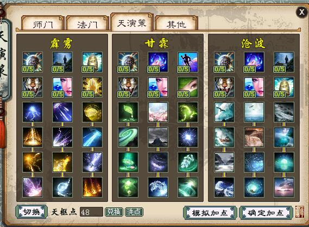
Task: Click the pink blossom landscape skill in 甘霖
Action: (x=158, y=112)
